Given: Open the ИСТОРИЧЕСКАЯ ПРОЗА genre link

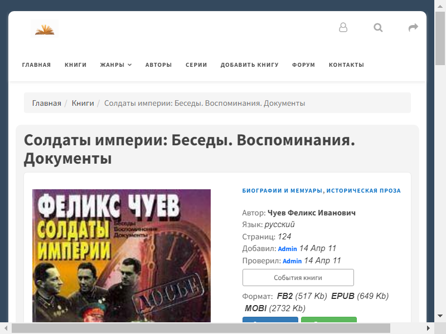Looking at the screenshot, I should [x=363, y=190].
